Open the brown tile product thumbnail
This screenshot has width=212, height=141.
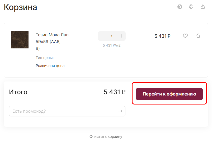[x=20, y=40]
